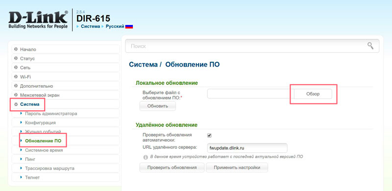Image resolution: width=392 pixels, height=191 pixels.
Task: Expand the Статус section arrow
Action: [x=16, y=58]
